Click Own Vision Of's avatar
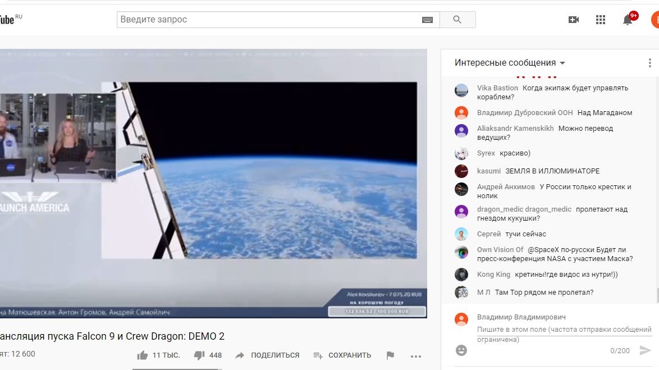Image resolution: width=659 pixels, height=370 pixels. [461, 252]
